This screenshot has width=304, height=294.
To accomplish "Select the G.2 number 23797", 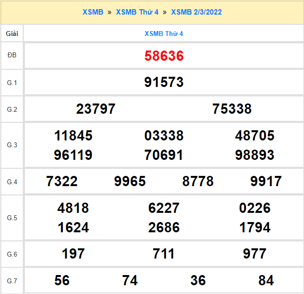I will point(96,109).
